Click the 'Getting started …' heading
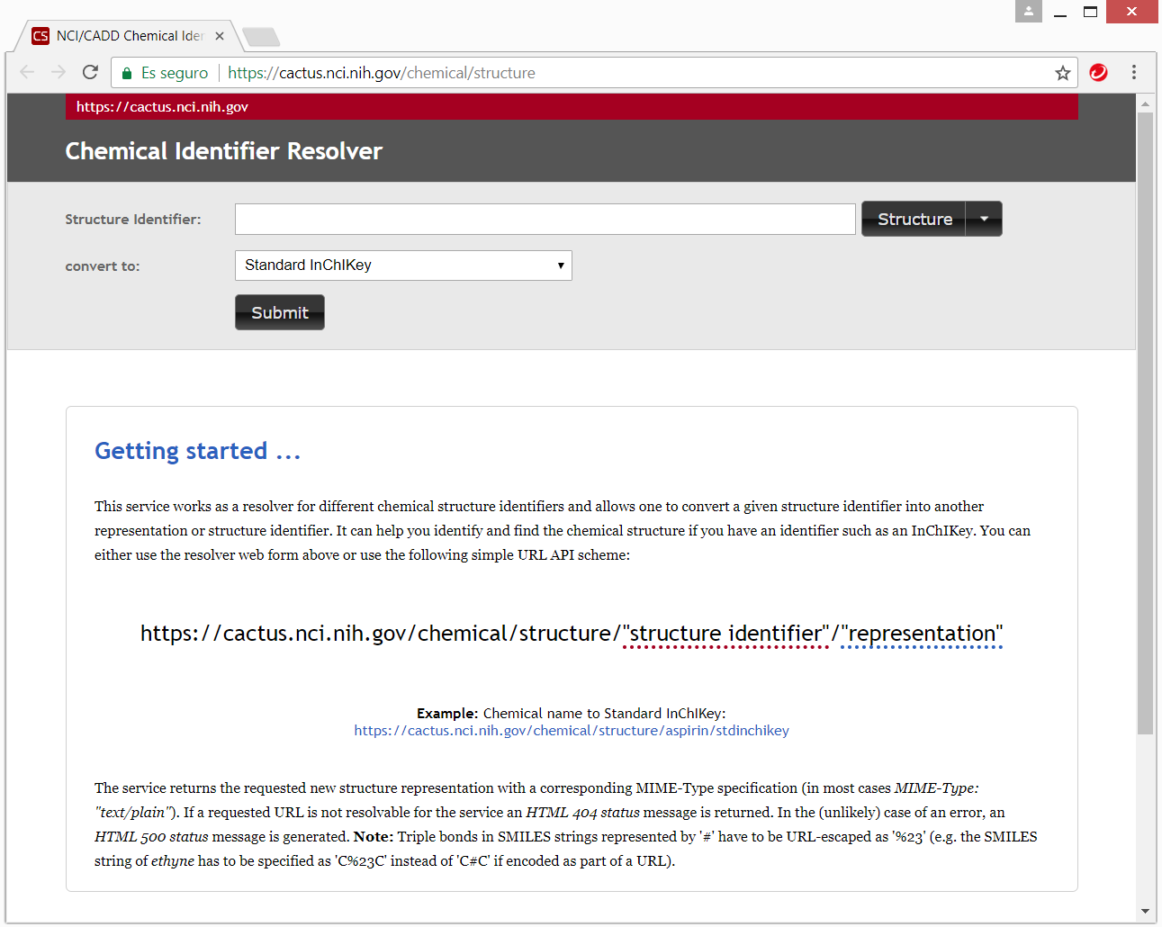 197,451
